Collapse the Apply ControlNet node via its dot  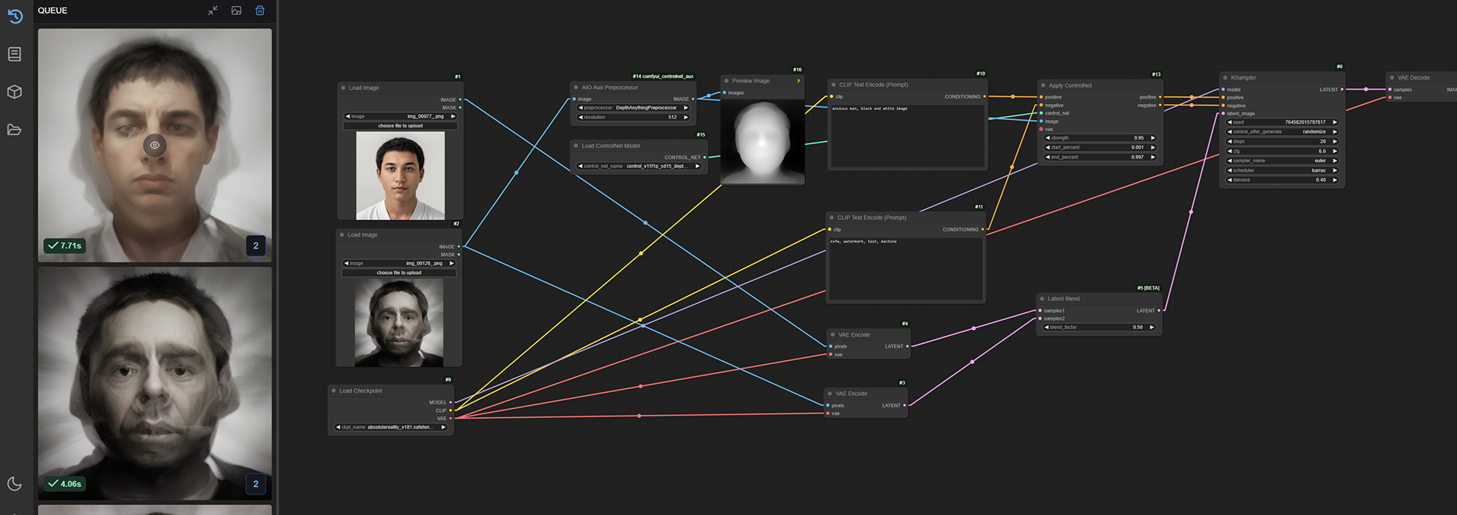(1043, 86)
